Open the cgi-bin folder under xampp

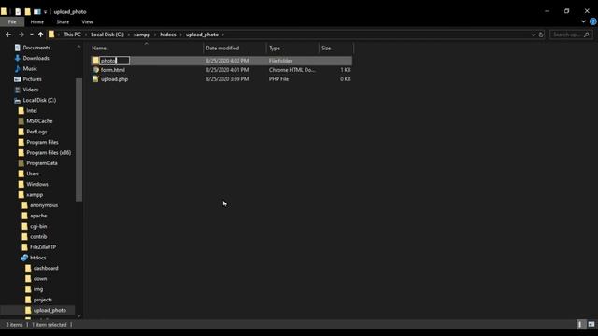coord(38,226)
